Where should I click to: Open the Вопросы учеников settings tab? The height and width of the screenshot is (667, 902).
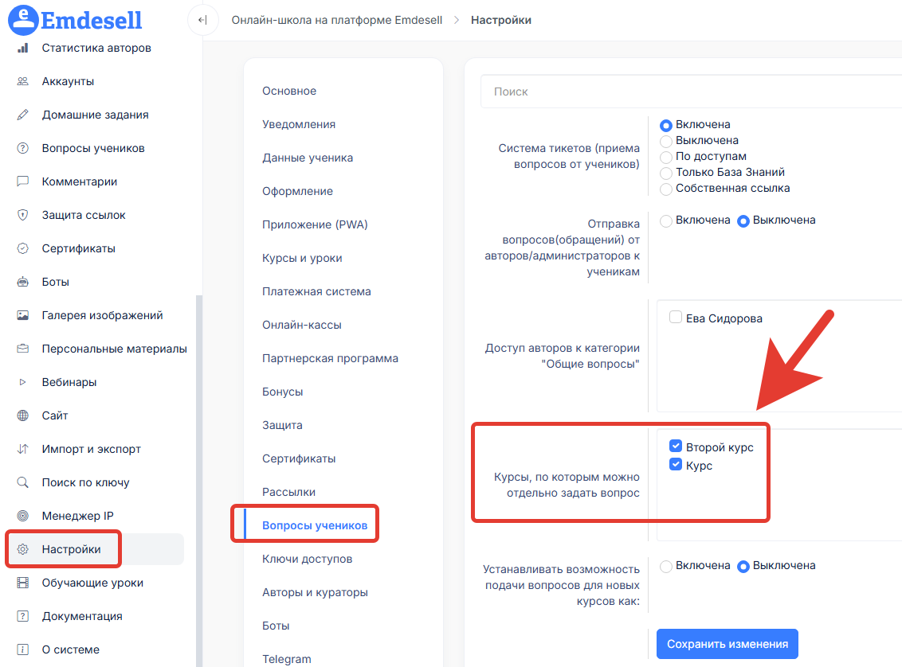click(315, 525)
